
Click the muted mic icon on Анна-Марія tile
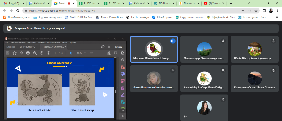pyautogui.click(x=223, y=70)
